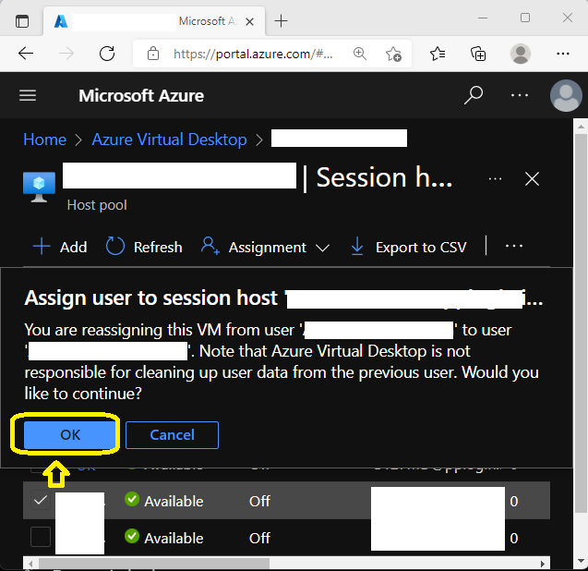Image resolution: width=588 pixels, height=571 pixels.
Task: Cancel the user reassignment dialog
Action: click(x=172, y=435)
